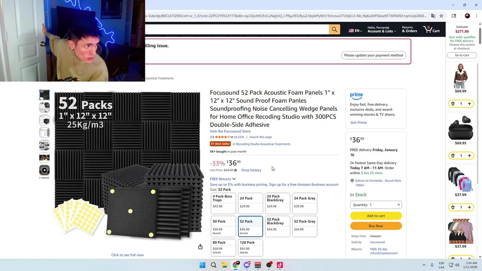Choose the 24 Pack Grey option
Screen dimensions: 482x271
(x=305, y=203)
